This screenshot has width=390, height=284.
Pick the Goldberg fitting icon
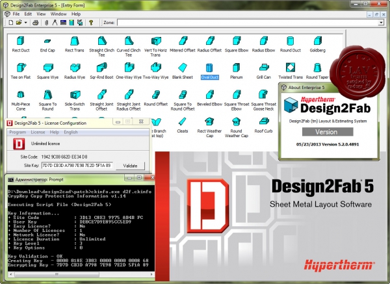tap(318, 41)
